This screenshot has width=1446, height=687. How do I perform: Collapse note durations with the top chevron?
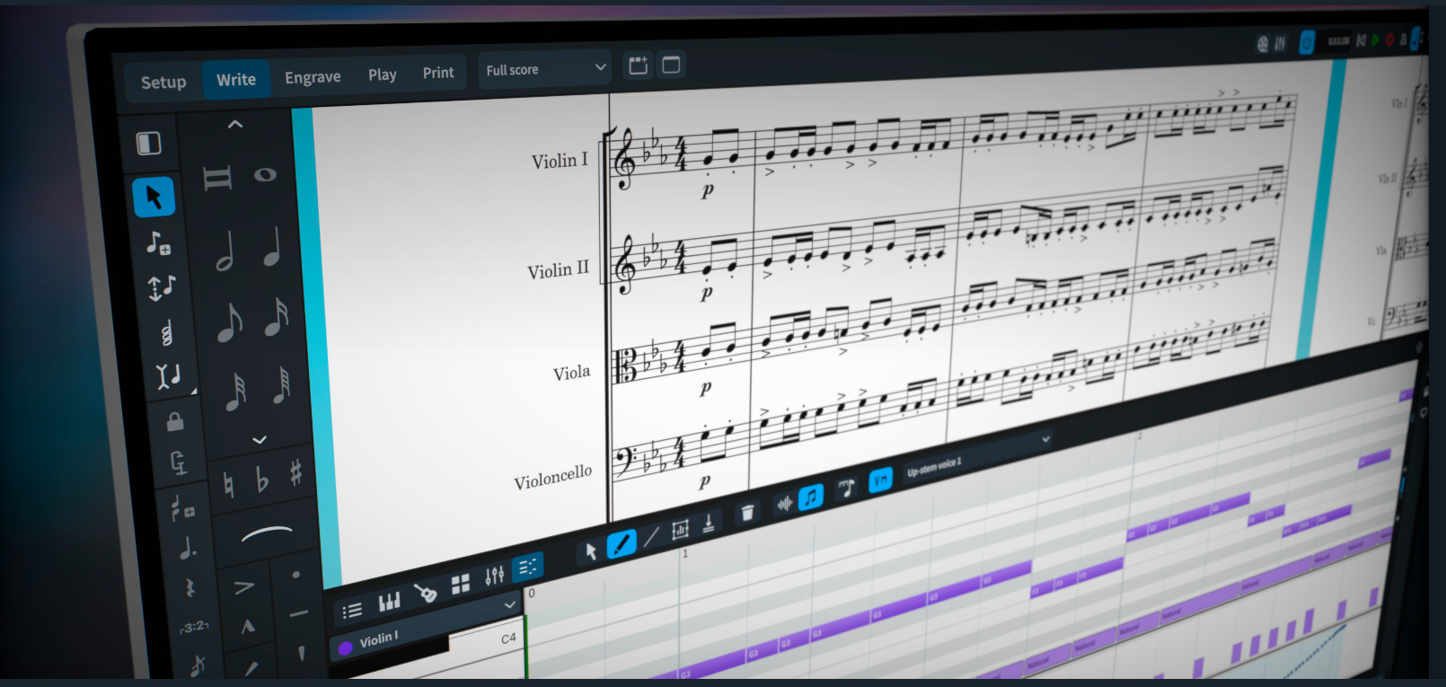[235, 125]
